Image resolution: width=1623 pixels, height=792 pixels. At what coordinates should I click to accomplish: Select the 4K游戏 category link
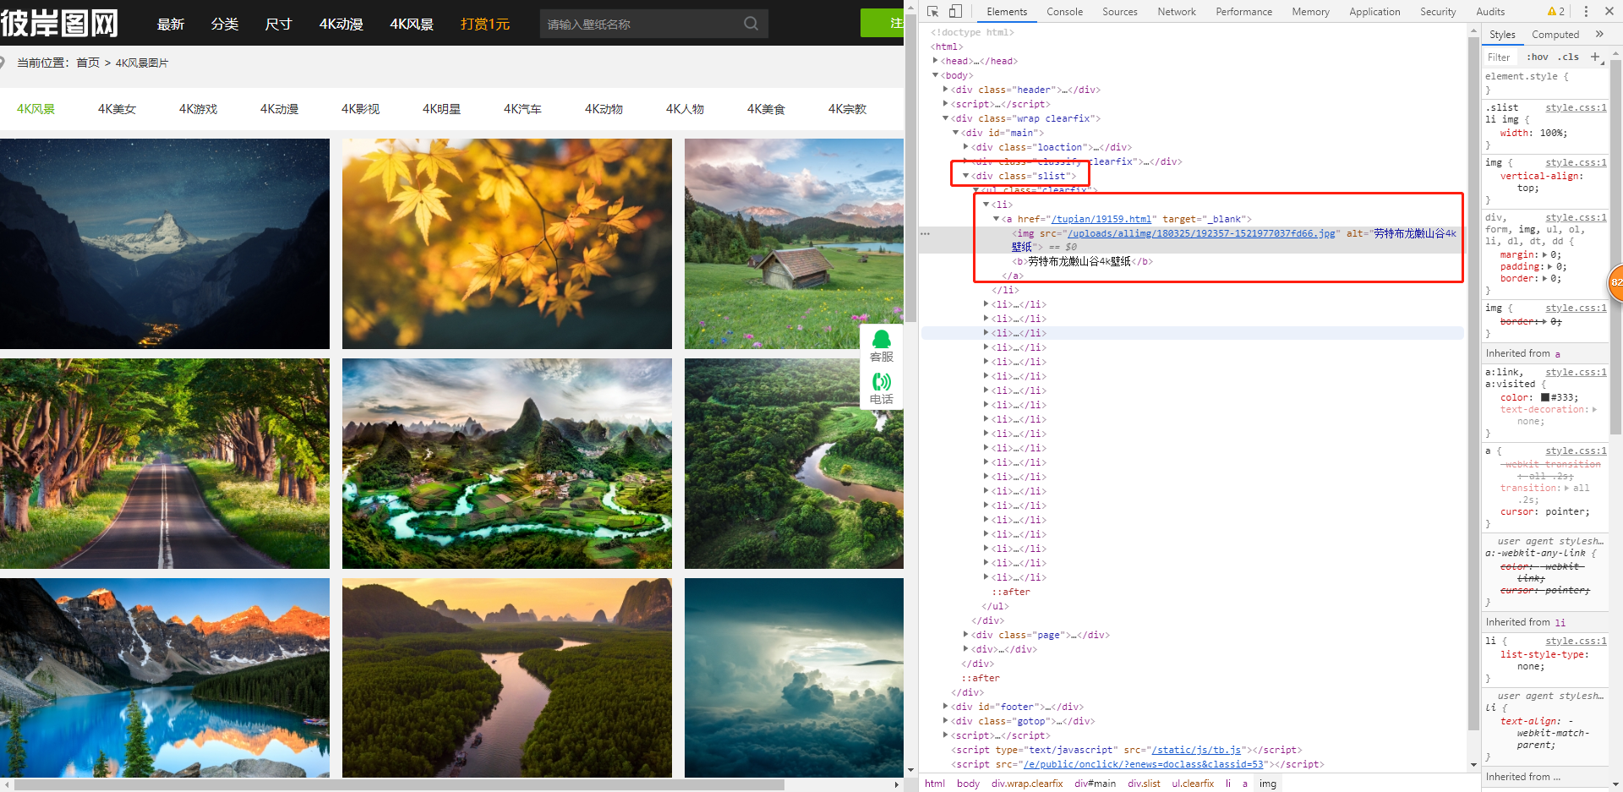tap(198, 109)
